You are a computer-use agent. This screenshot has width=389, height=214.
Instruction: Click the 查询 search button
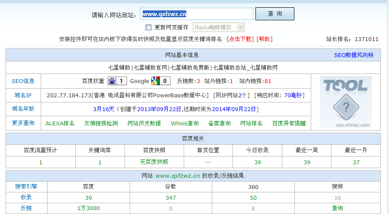click(275, 14)
